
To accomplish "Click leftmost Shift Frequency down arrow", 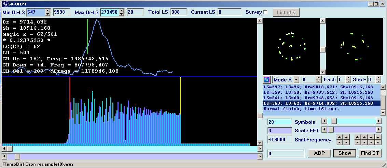I will click(x=340, y=142).
